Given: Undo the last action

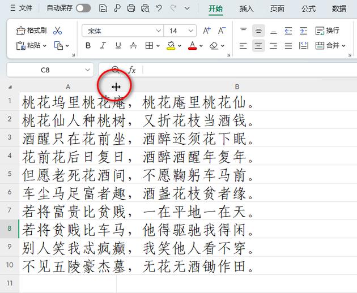Looking at the screenshot, I should (x=159, y=8).
